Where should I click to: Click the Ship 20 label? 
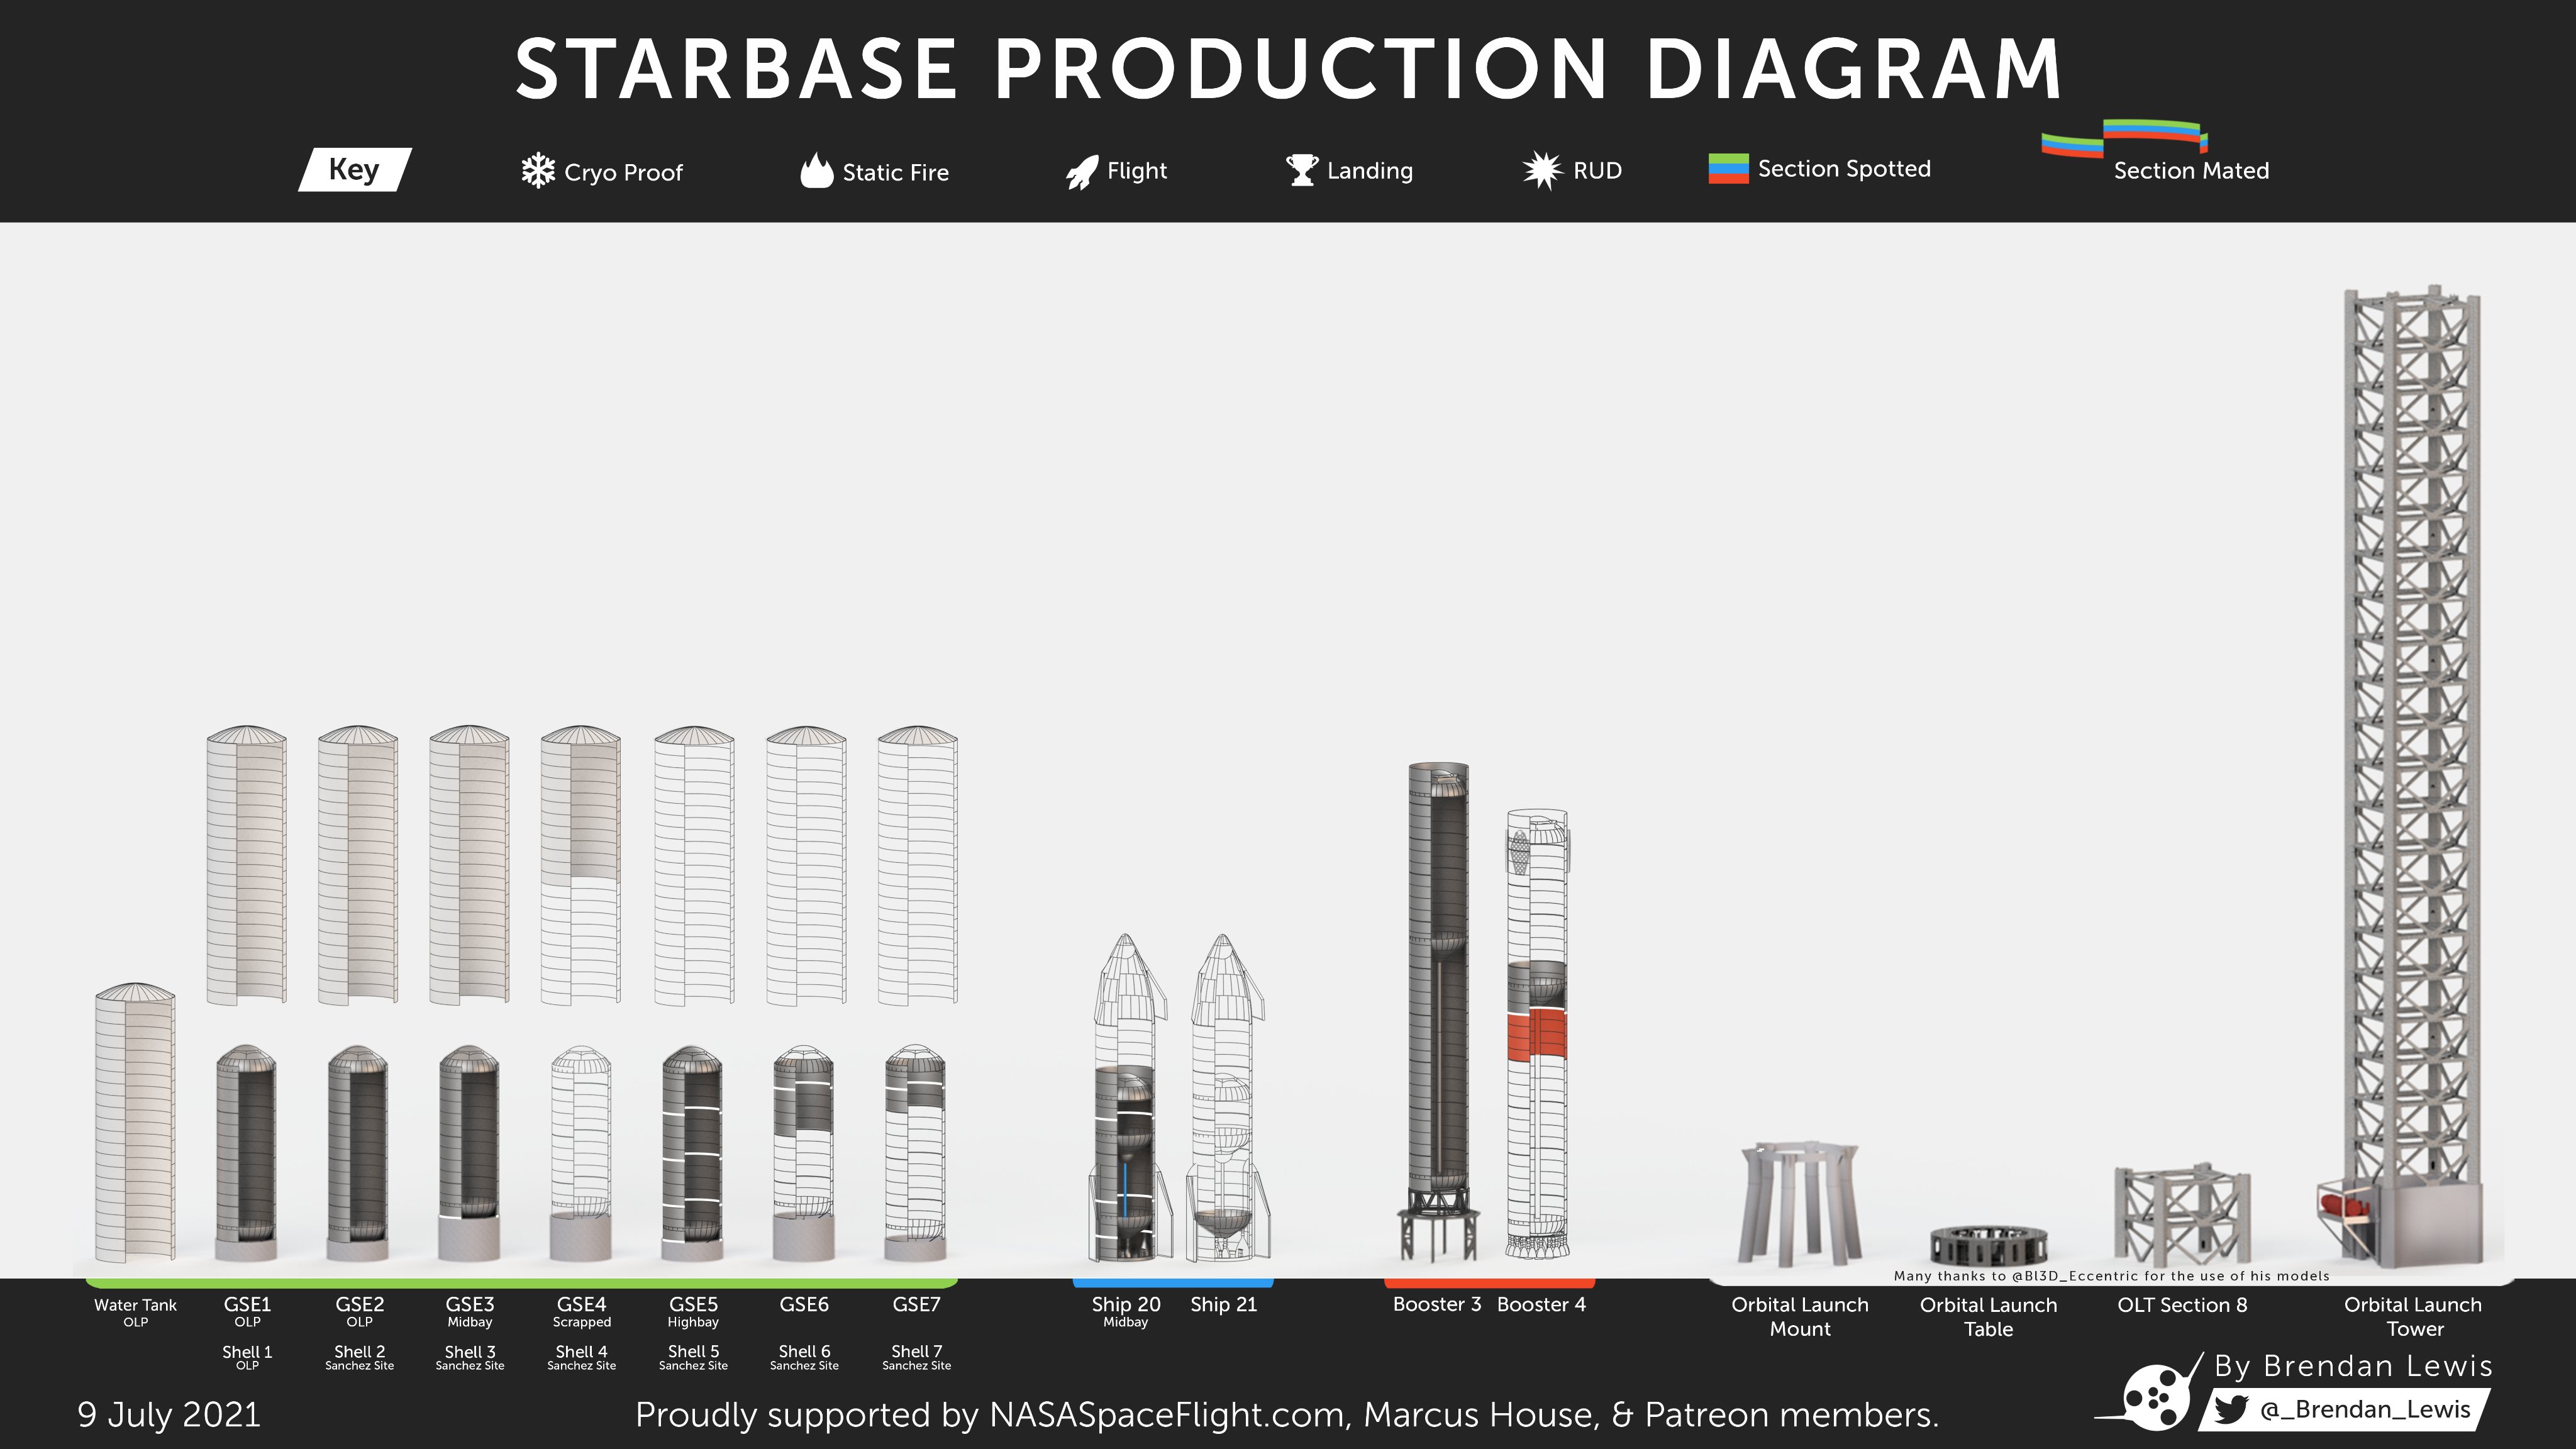1126,1304
